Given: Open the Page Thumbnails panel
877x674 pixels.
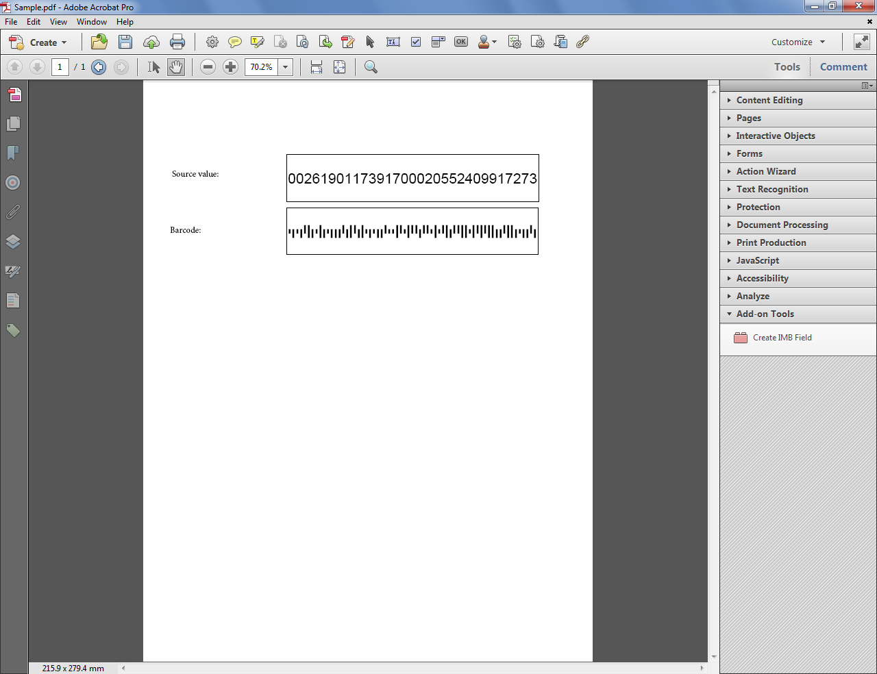Looking at the screenshot, I should [x=14, y=123].
